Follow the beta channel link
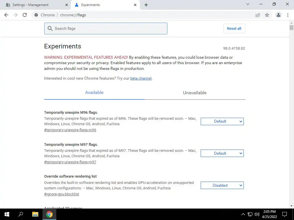The height and width of the screenshot is (220, 294). (141, 78)
